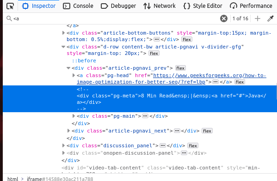277x181 pixels.
Task: Select the ::before pseudo-element
Action: point(84,60)
